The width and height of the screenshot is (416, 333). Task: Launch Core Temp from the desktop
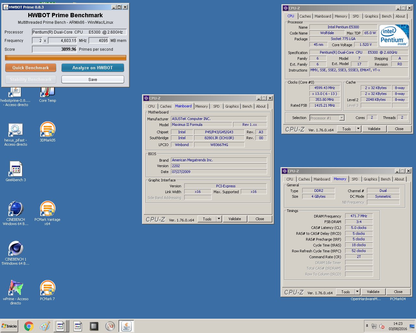click(x=47, y=95)
